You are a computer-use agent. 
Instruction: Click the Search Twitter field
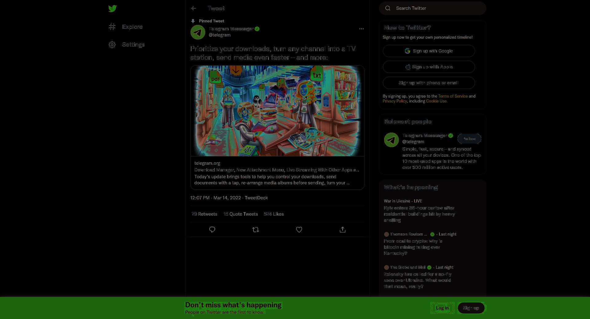pos(432,8)
